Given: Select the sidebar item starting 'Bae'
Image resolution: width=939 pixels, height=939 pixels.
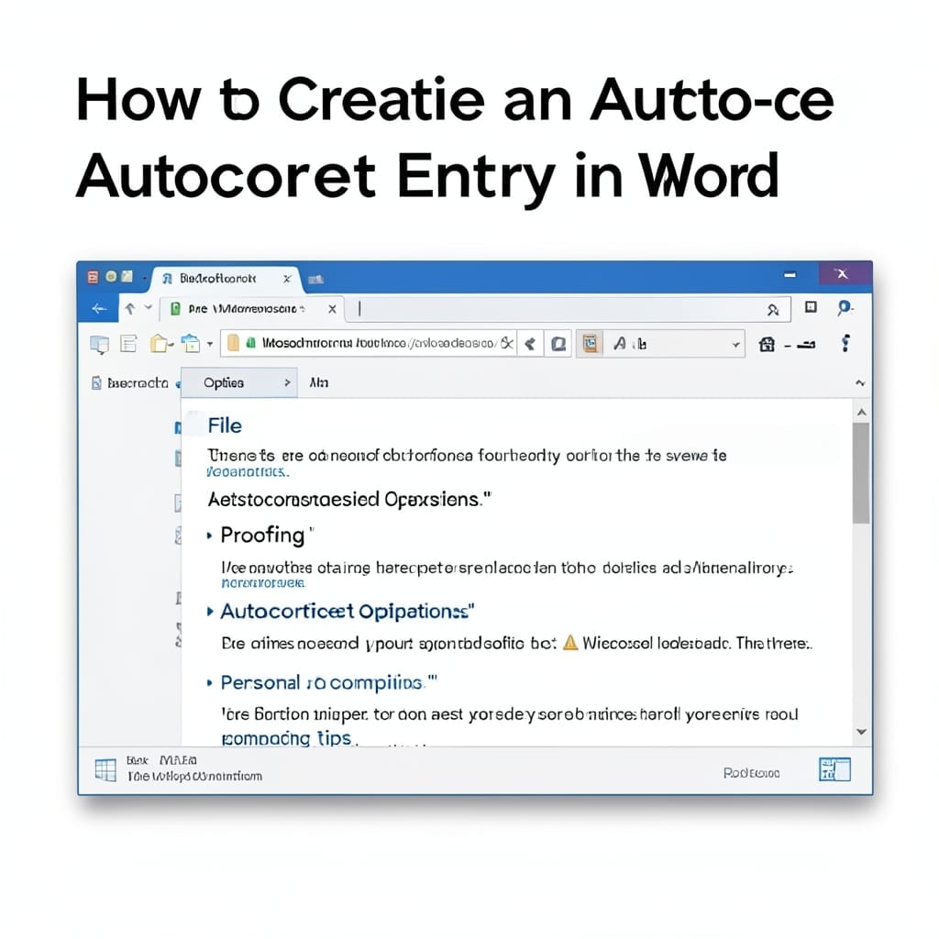Looking at the screenshot, I should point(130,383).
